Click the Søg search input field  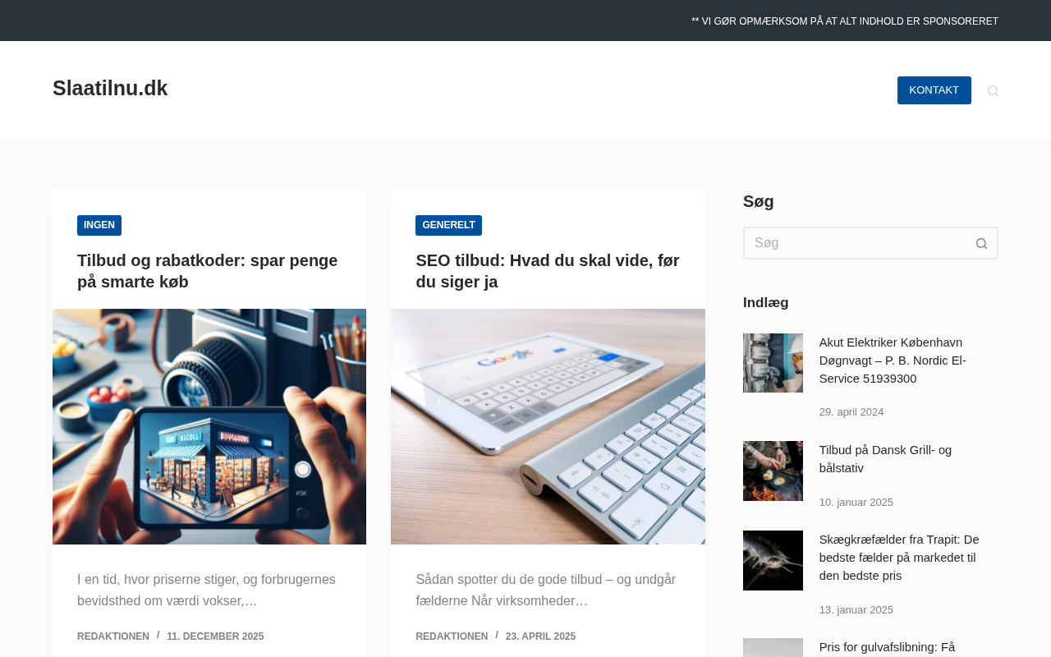855,243
